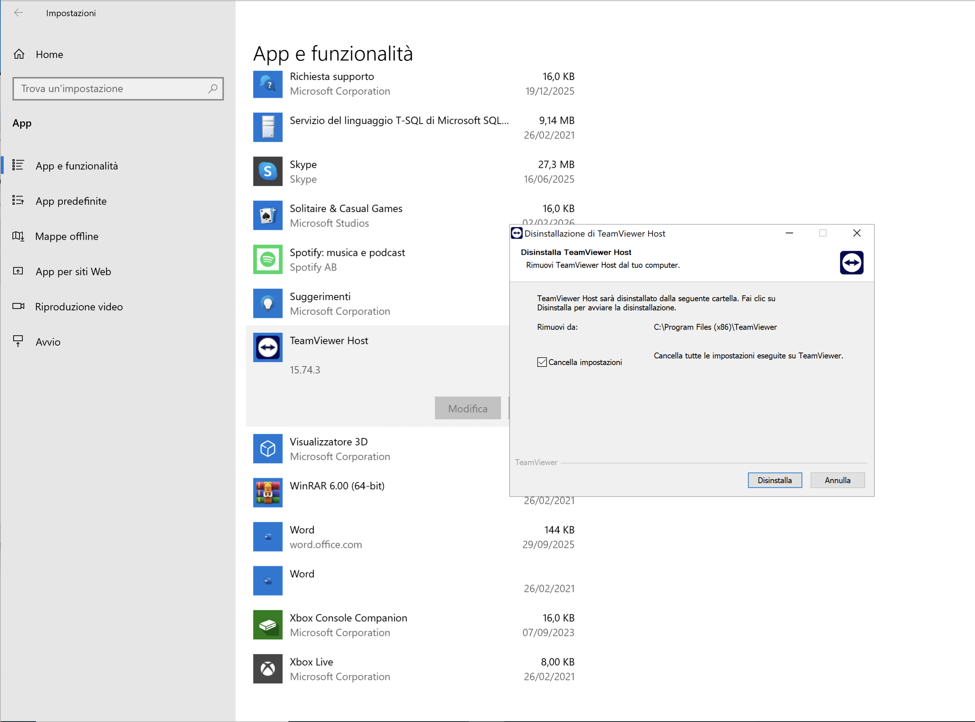The height and width of the screenshot is (722, 975).
Task: Open the App per siti Web section
Action: (73, 272)
